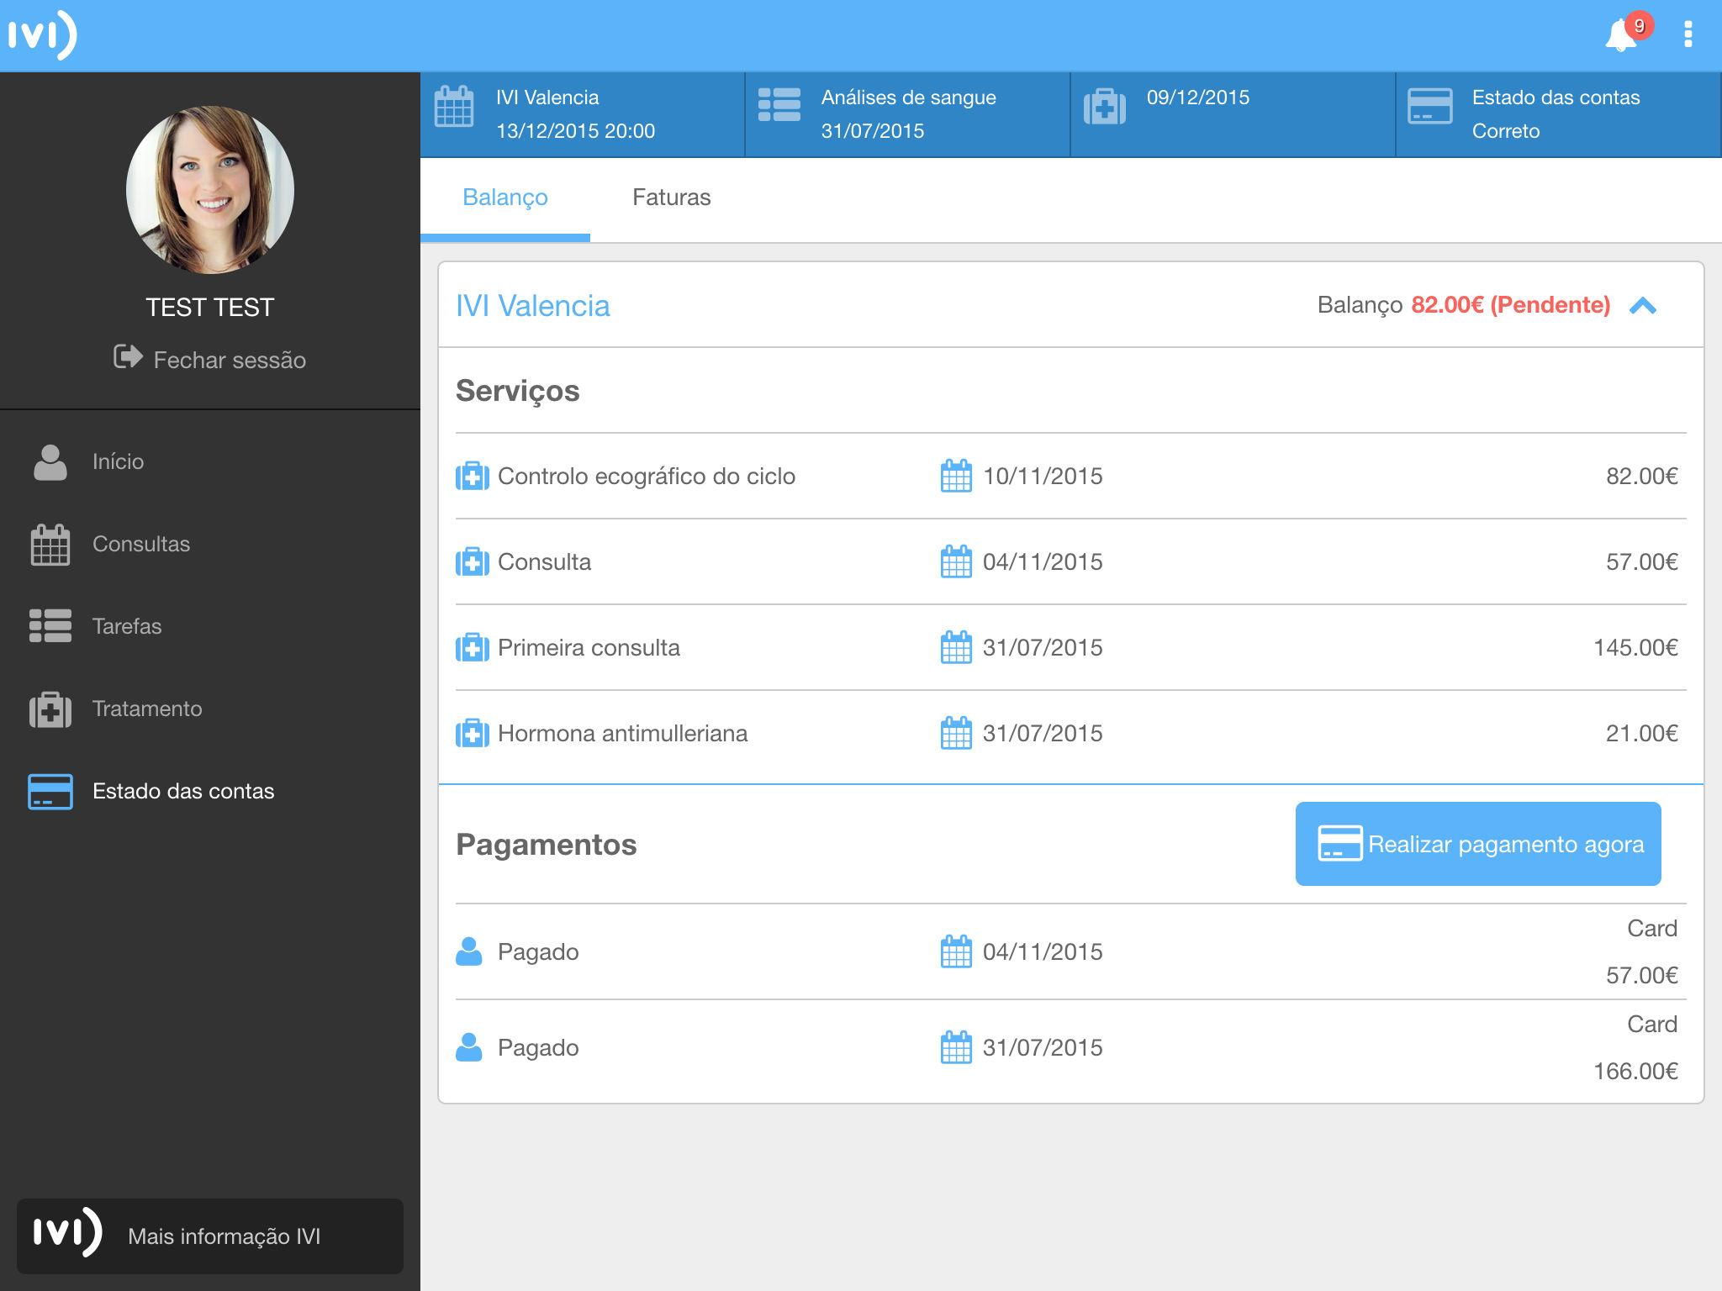Select the Balanço tab

click(x=504, y=198)
